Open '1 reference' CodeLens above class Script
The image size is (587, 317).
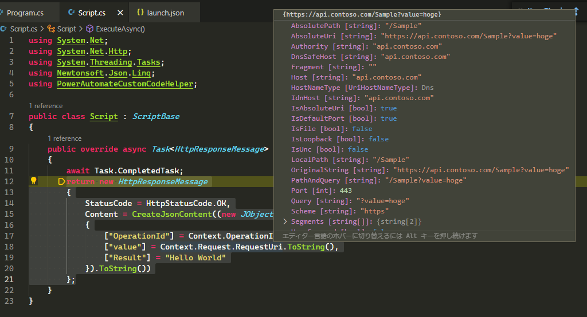point(46,106)
